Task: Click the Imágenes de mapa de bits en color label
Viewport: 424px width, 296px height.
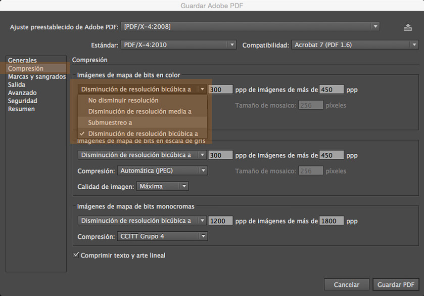Action: coord(129,75)
